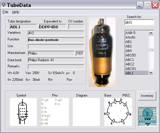Viewport: 160px width, 133px height.
Task: Click the Variations field 4V2
Action: [56, 33]
